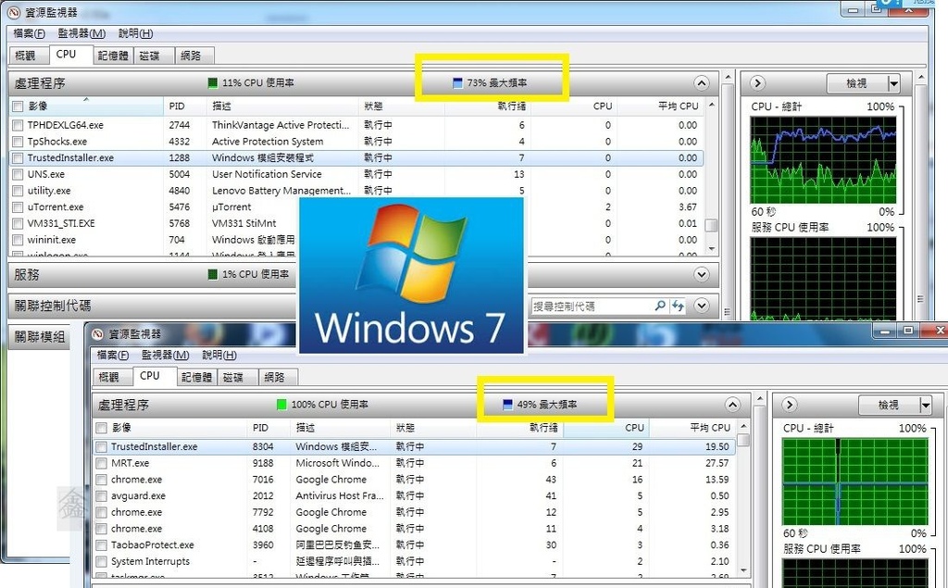This screenshot has height=588, width=948.
Task: Click the scroll thumb of the front window's process list
Action: [743, 440]
